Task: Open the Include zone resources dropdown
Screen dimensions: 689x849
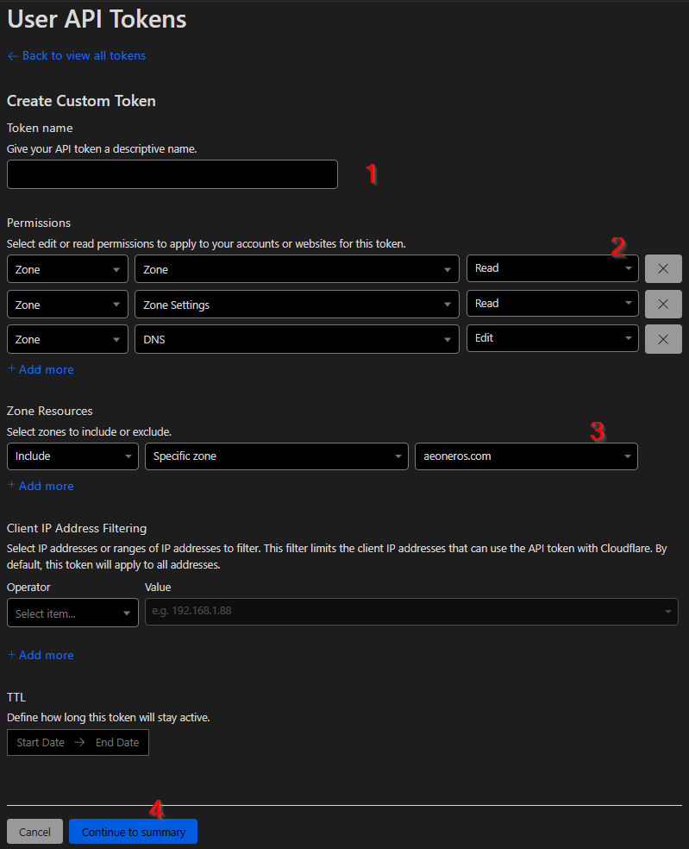Action: coord(72,456)
